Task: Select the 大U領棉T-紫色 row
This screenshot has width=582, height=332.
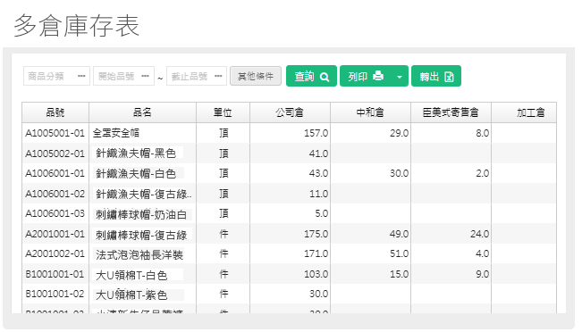Action: click(289, 295)
